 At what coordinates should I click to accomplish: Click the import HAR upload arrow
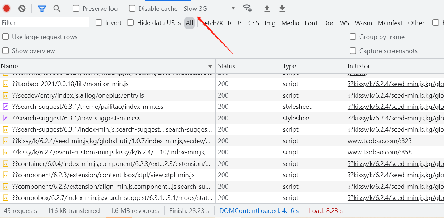pos(267,8)
